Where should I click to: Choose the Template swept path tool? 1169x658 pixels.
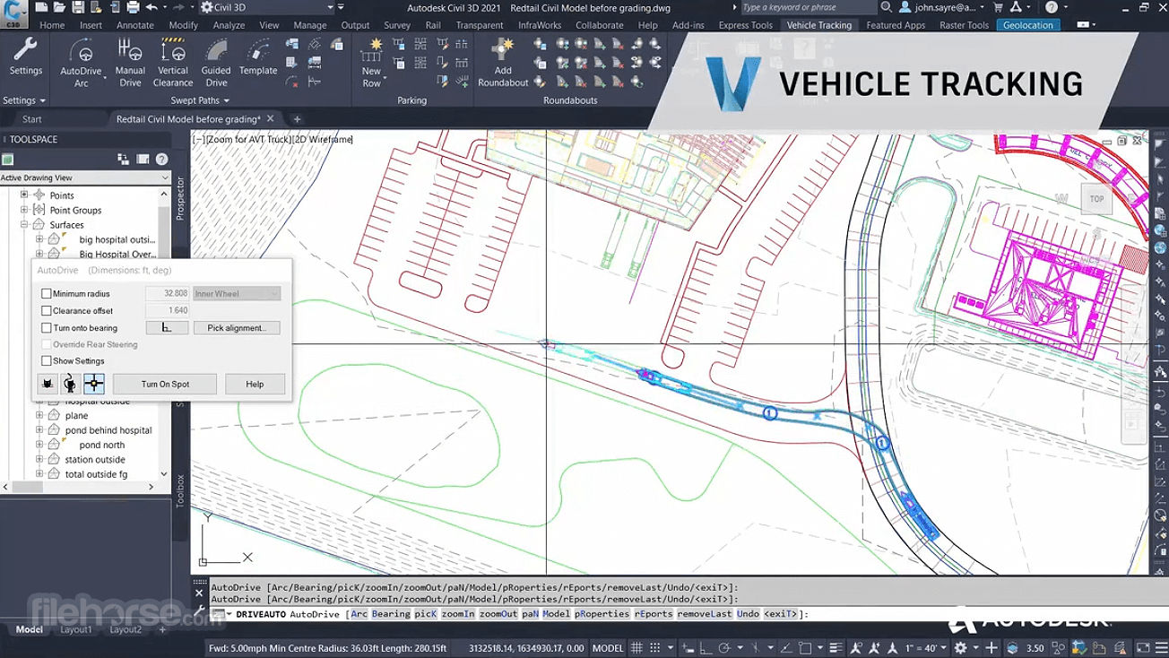[x=258, y=56]
